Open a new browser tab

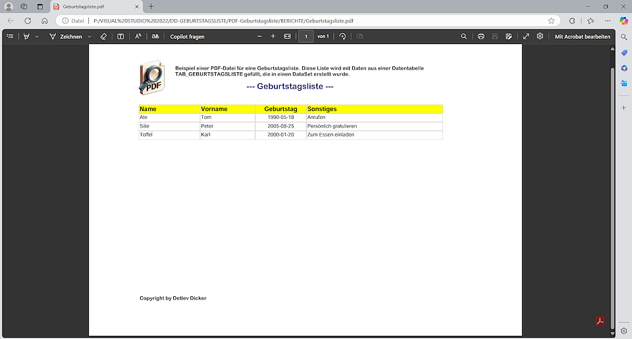[x=151, y=6]
